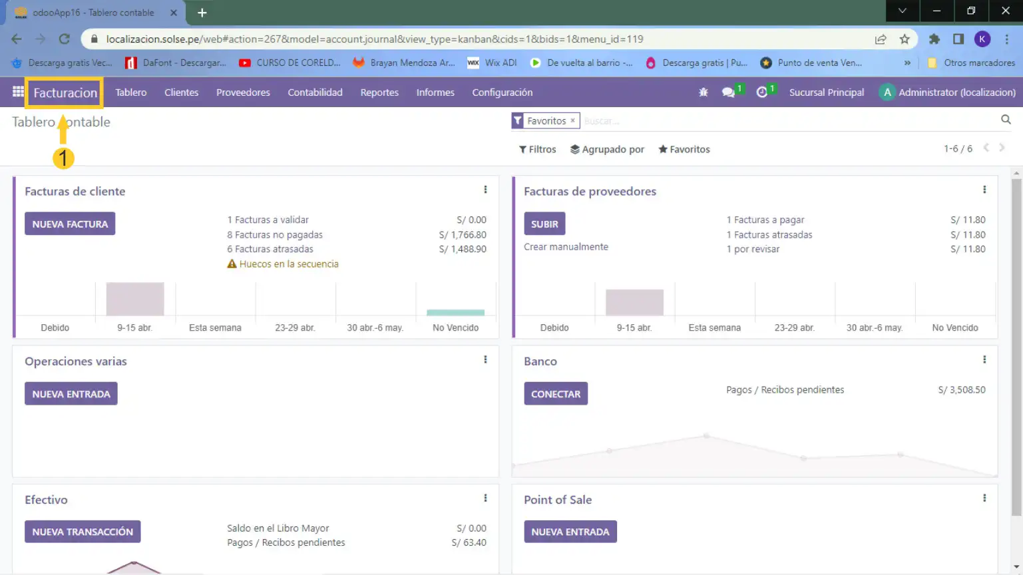Click the Crear manualmente link
This screenshot has width=1023, height=575.
point(566,247)
